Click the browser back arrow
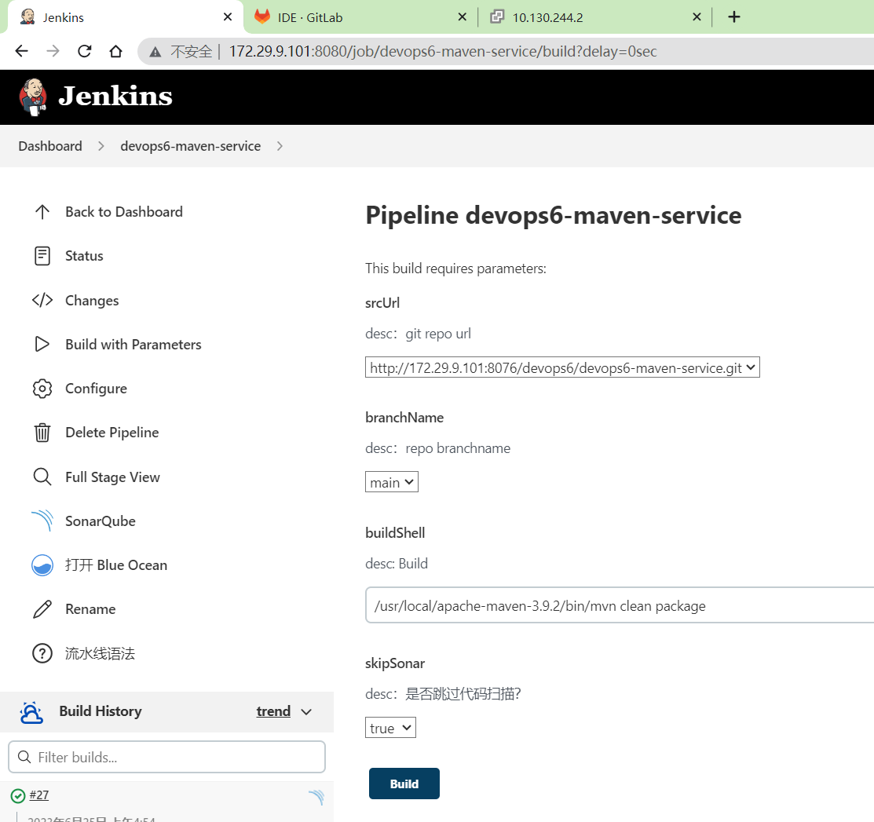Image resolution: width=874 pixels, height=822 pixels. click(x=22, y=51)
